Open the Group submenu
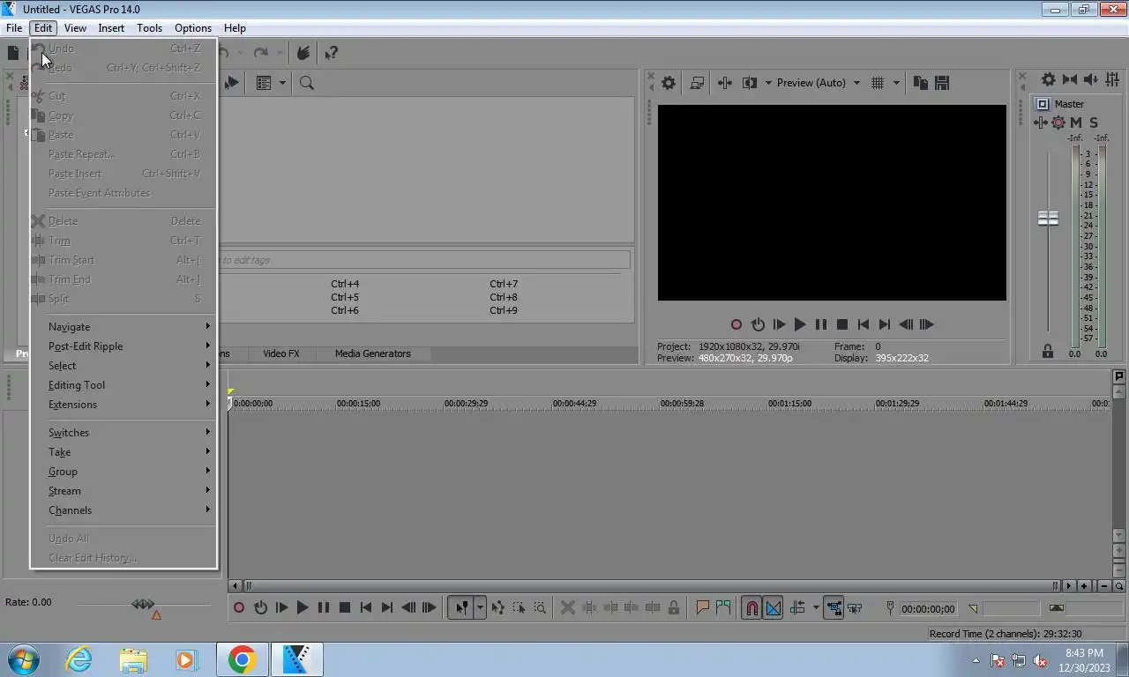 [123, 472]
